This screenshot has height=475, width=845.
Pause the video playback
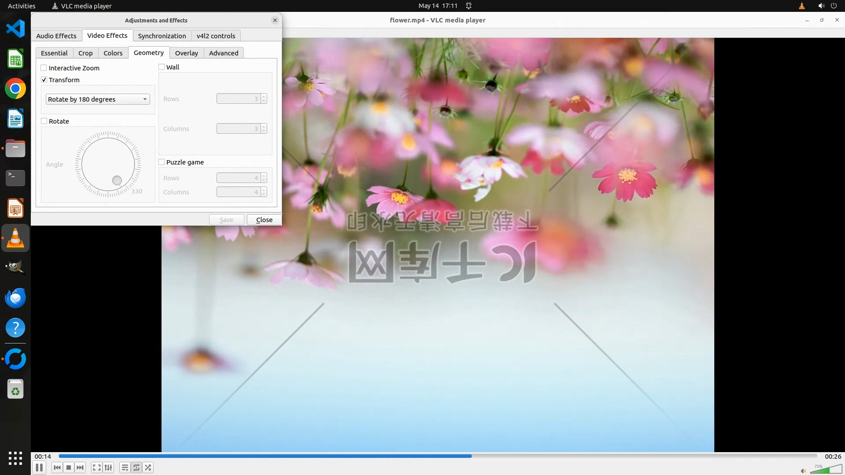(x=39, y=468)
